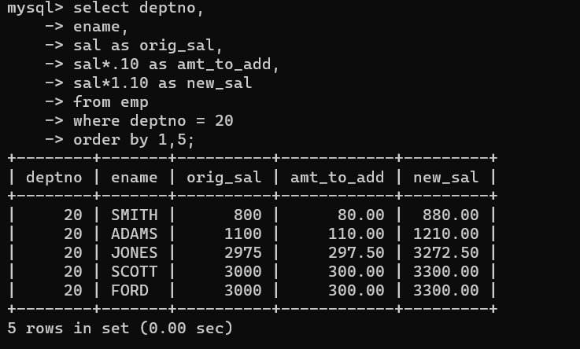Screen dimensions: 580x349
Task: Click the orig_sal value 1100
Action: coord(243,234)
